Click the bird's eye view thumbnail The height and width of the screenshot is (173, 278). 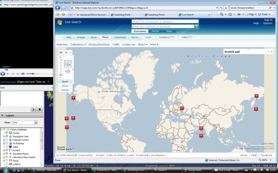tap(68, 71)
